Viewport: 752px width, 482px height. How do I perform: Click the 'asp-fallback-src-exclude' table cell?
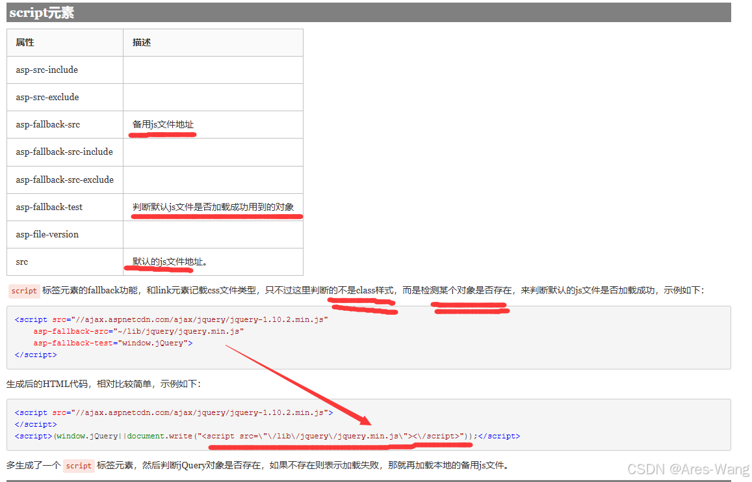tap(65, 180)
